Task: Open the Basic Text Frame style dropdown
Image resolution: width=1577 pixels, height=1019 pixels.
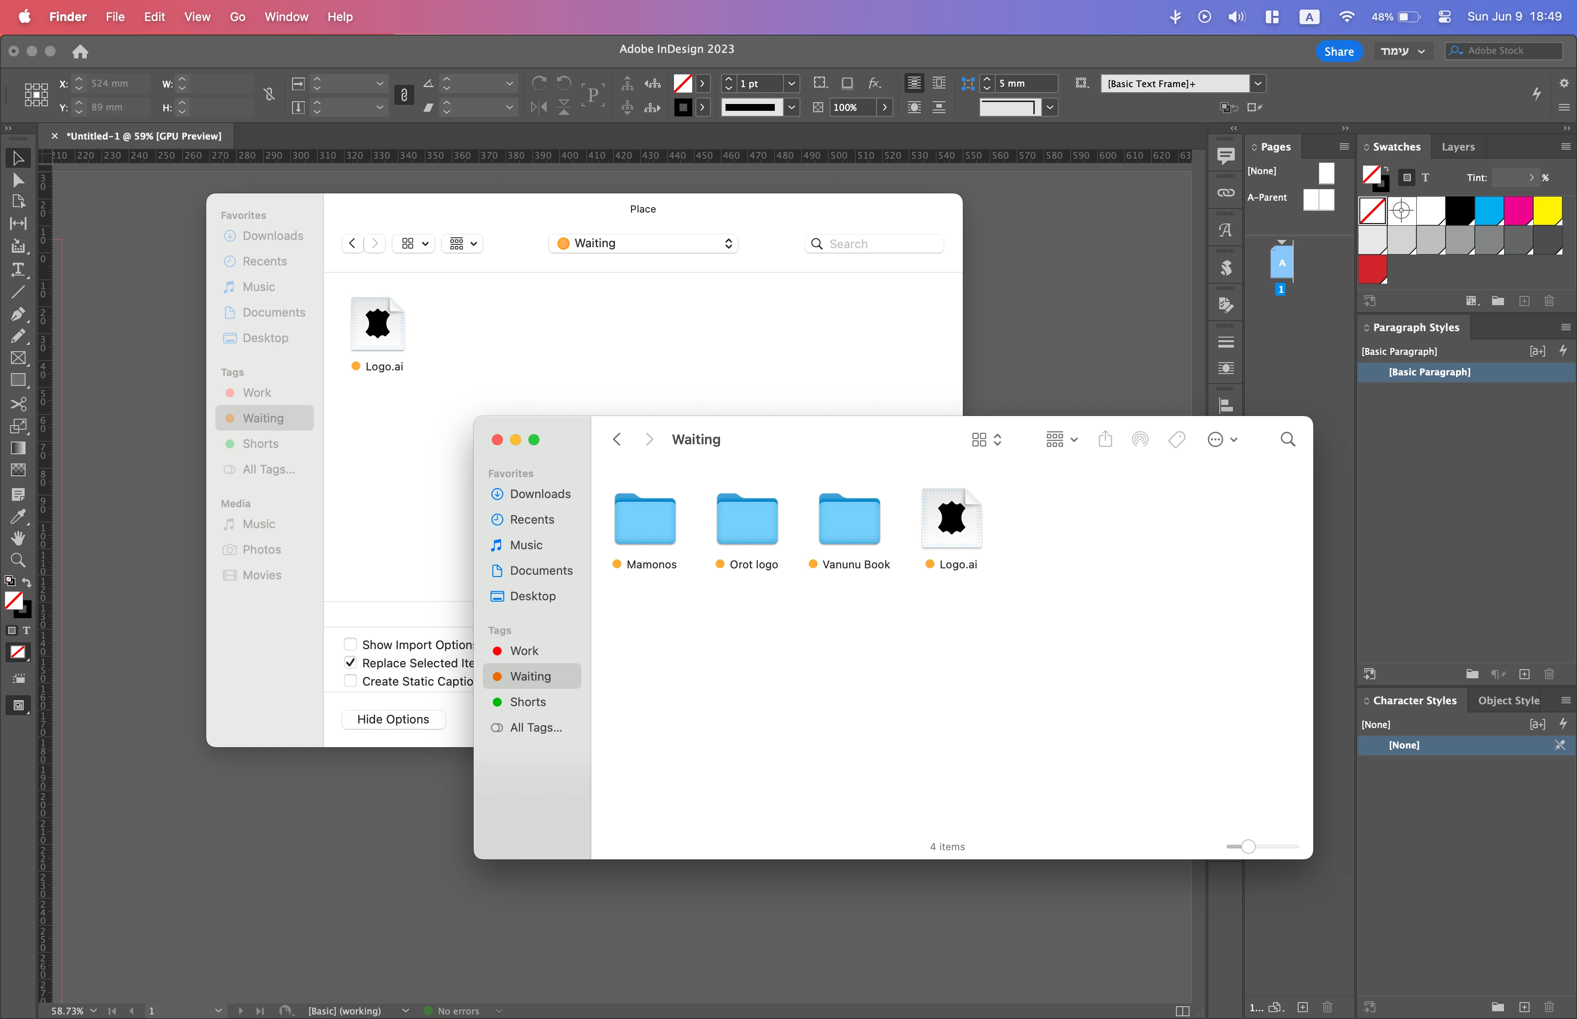Action: (x=1258, y=83)
